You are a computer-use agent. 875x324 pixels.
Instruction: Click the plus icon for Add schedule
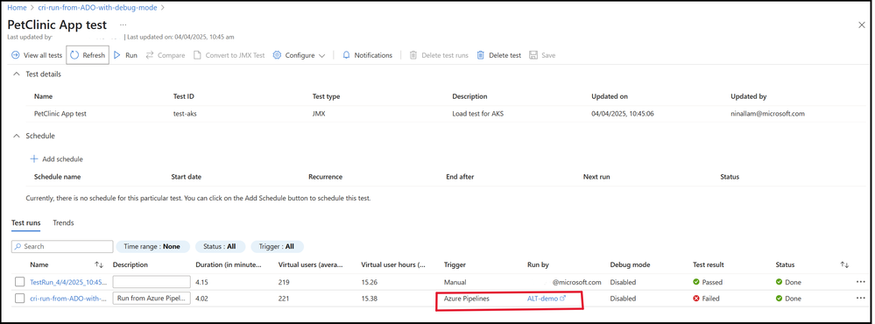pyautogui.click(x=34, y=158)
